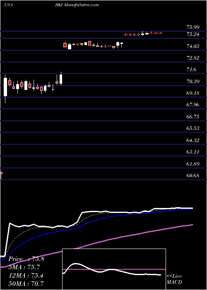Select the 63.11 price axis label
207x290 pixels.
coord(193,152)
